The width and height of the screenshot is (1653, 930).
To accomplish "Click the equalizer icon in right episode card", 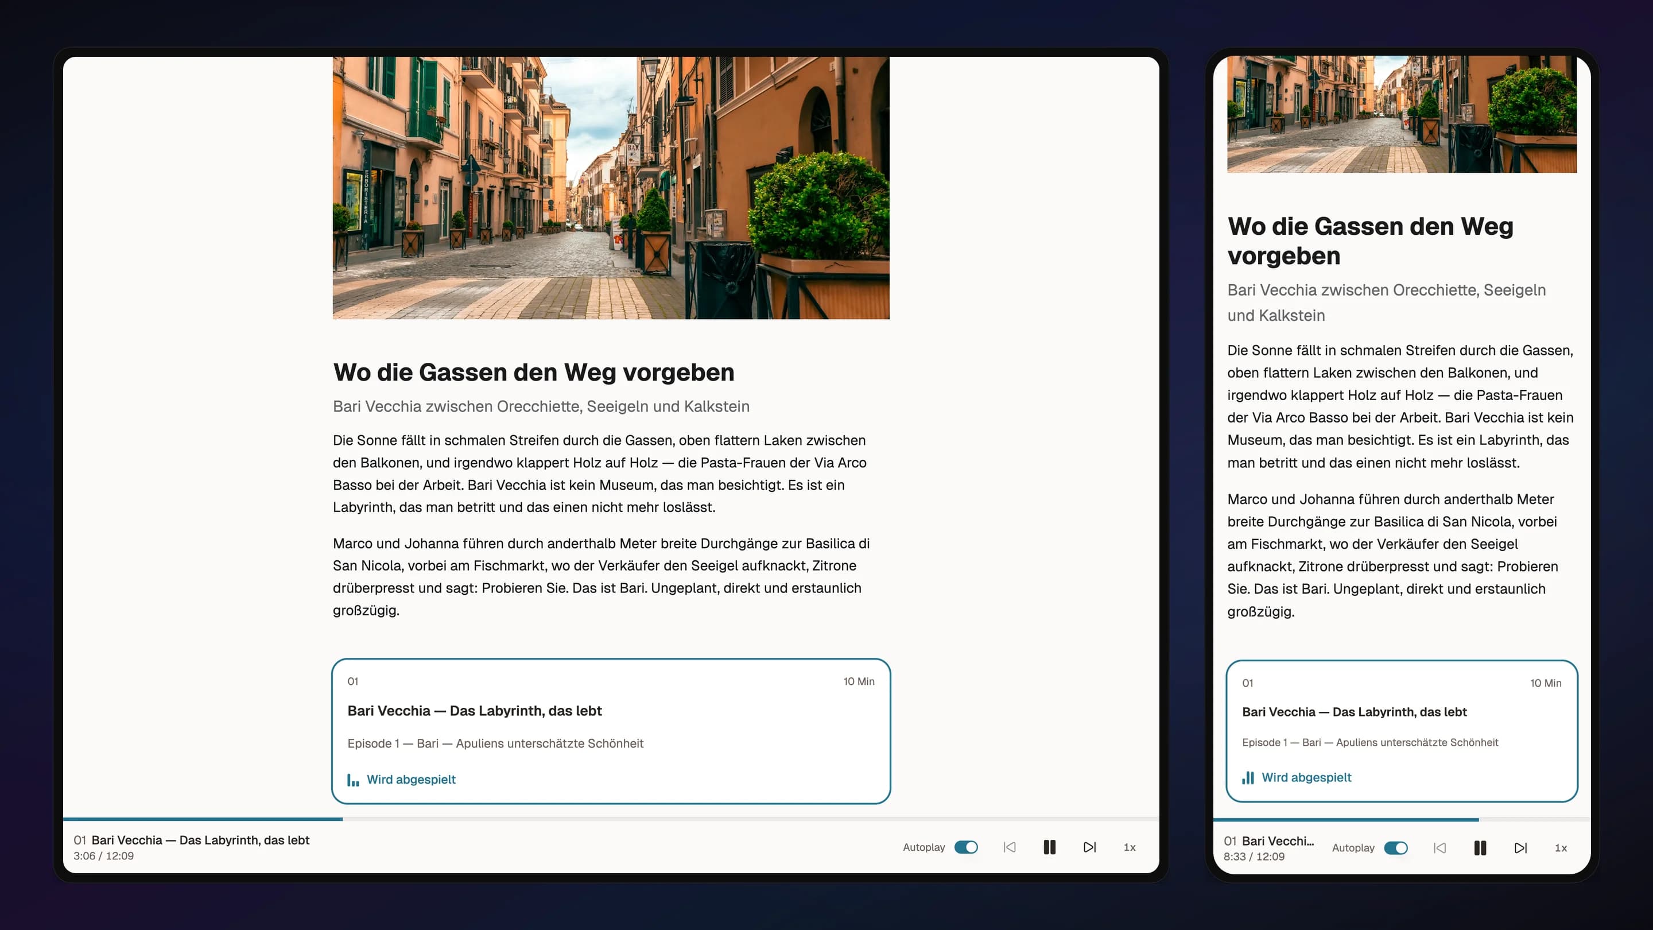I will coord(1247,777).
